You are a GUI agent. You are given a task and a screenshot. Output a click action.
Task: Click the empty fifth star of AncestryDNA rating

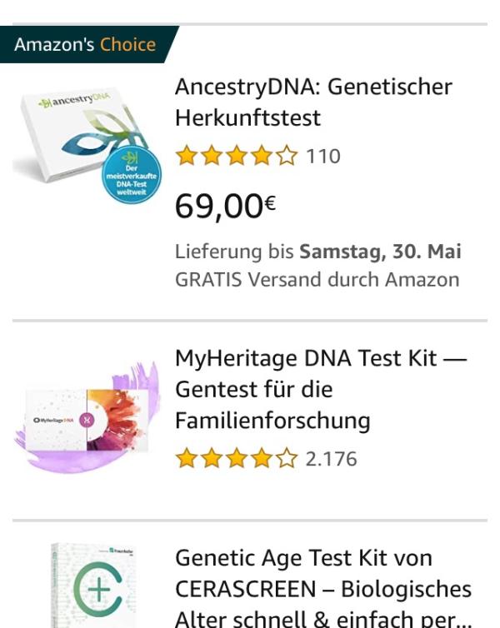click(x=288, y=157)
